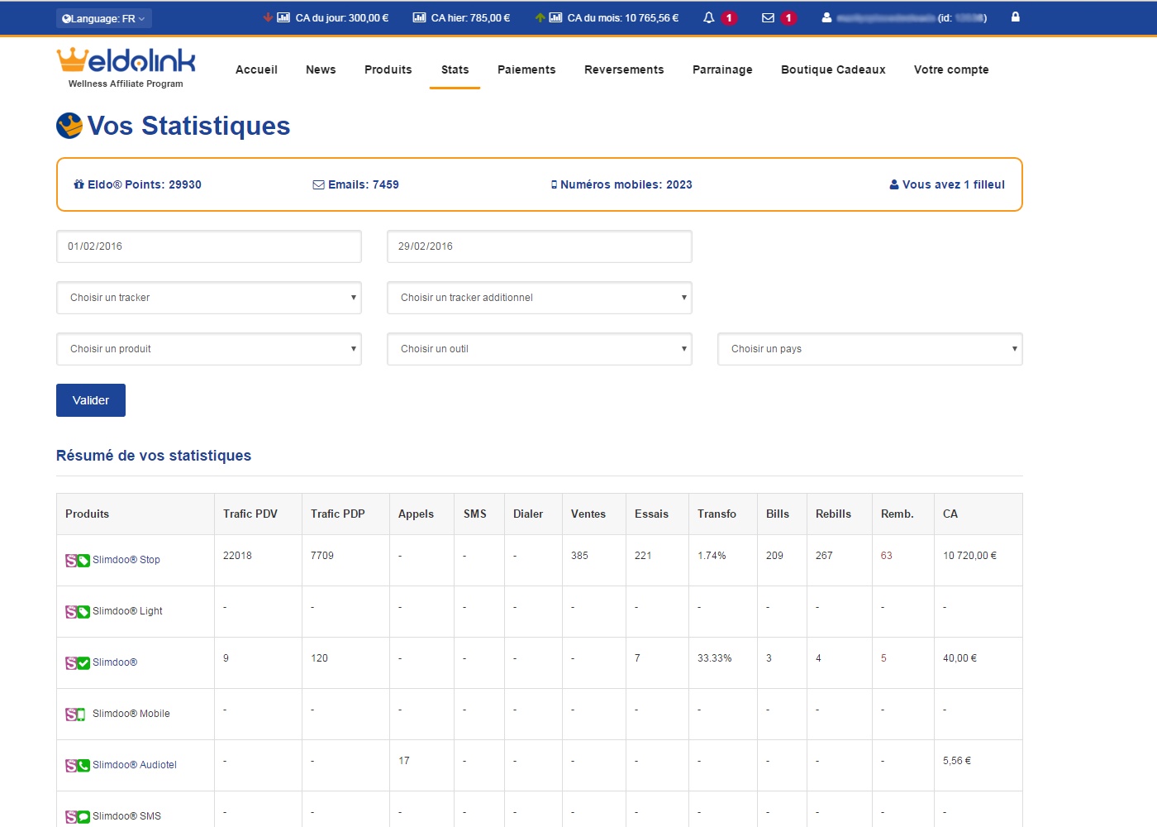This screenshot has width=1157, height=827.
Task: Open the bell notifications icon
Action: [708, 17]
